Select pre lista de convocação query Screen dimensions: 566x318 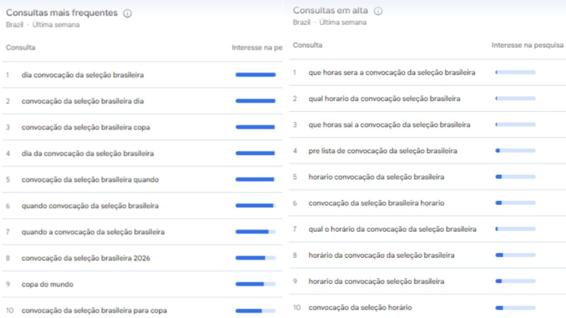pos(382,151)
